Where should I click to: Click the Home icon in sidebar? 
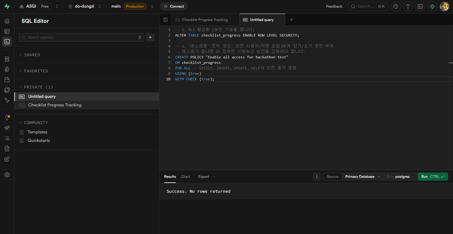click(7, 21)
